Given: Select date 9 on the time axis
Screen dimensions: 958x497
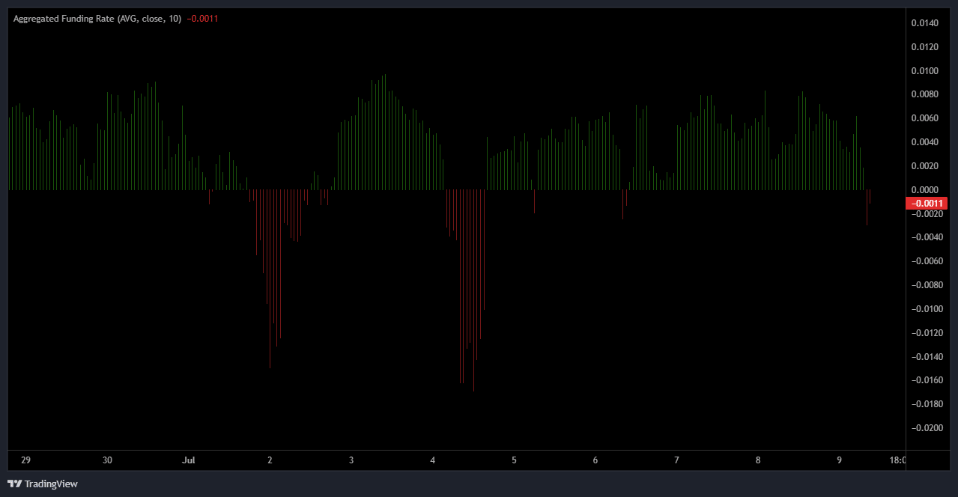Looking at the screenshot, I should click(x=839, y=460).
